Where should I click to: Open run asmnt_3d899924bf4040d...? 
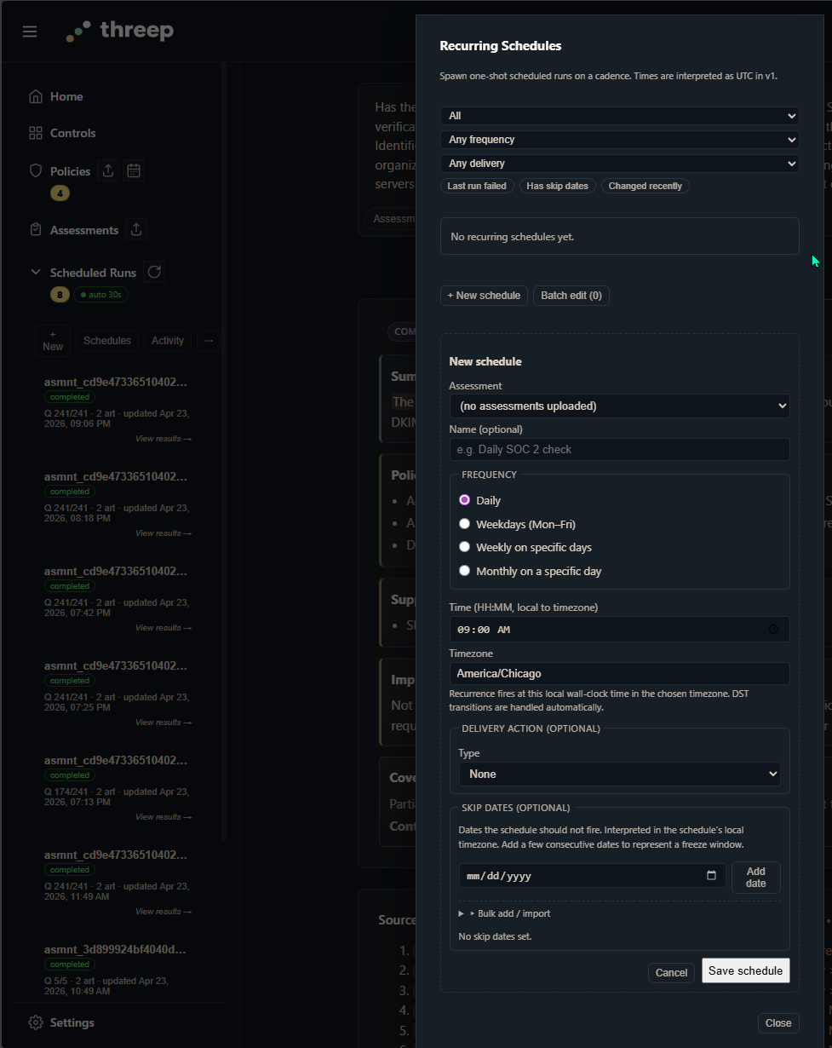115,949
